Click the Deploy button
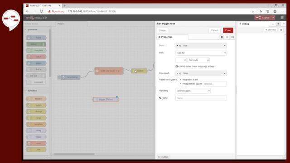Screen dimensions: 290x163 263,18
